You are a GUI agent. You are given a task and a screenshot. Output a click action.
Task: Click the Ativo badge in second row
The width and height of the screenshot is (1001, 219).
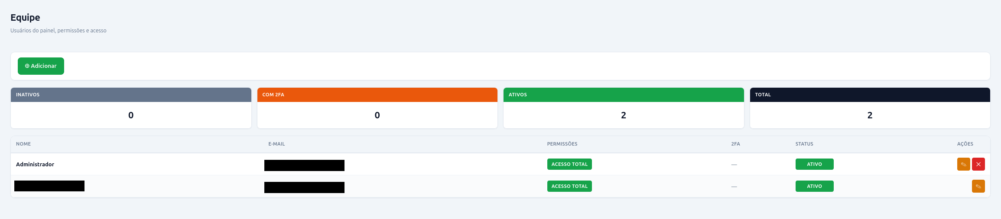point(814,186)
